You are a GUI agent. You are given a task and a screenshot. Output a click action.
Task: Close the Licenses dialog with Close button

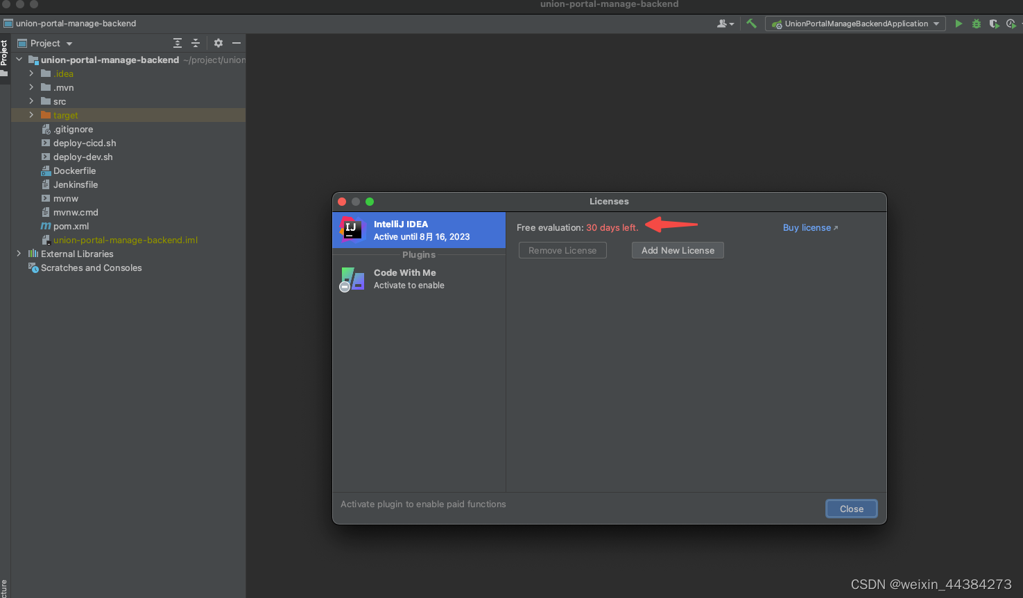[852, 509]
